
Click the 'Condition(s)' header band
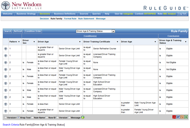click(90, 36)
